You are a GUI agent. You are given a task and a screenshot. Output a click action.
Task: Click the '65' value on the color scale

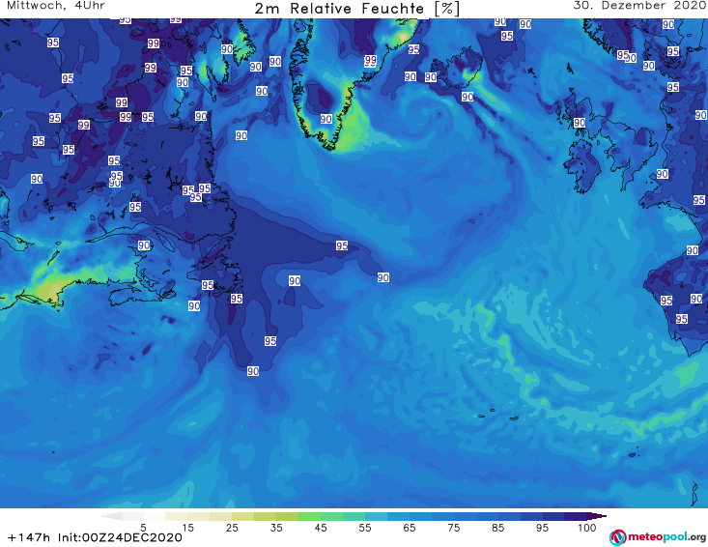(x=410, y=528)
